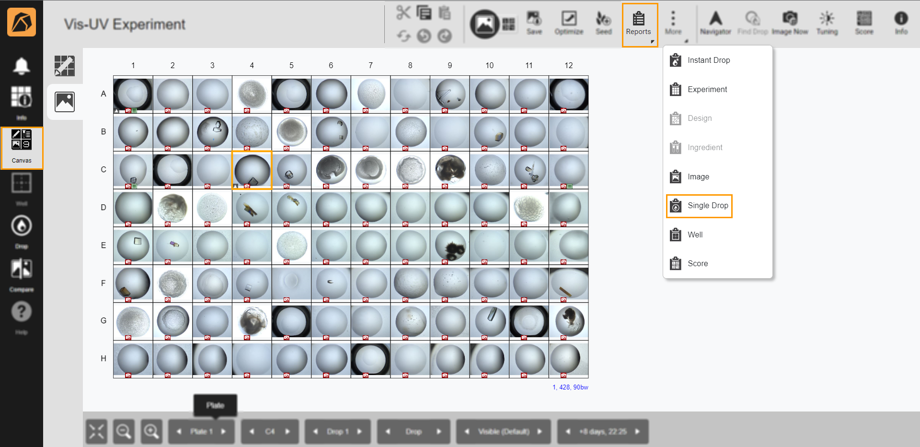The width and height of the screenshot is (920, 447).
Task: Switch to the image view tab above the grid
Action: point(65,101)
